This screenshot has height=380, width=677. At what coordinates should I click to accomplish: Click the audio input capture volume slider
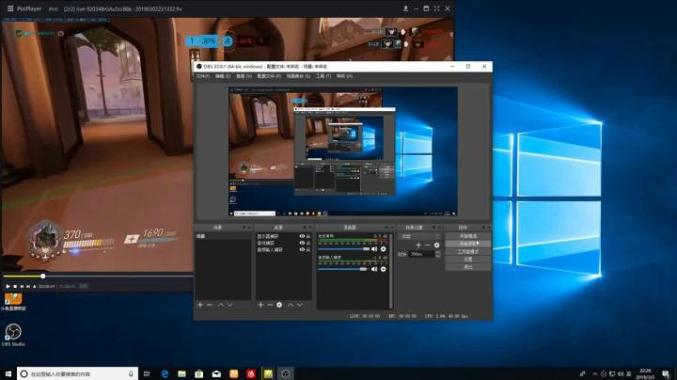(x=342, y=269)
